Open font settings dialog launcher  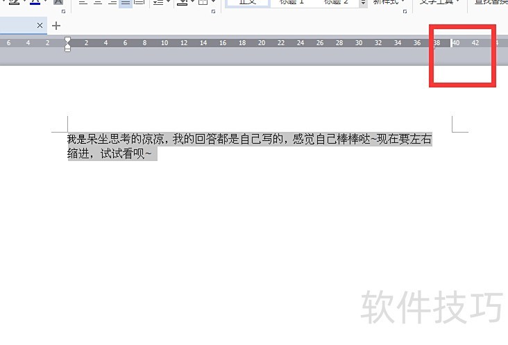(x=63, y=12)
